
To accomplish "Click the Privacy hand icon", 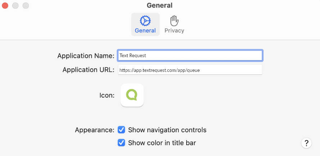I will coord(174,20).
